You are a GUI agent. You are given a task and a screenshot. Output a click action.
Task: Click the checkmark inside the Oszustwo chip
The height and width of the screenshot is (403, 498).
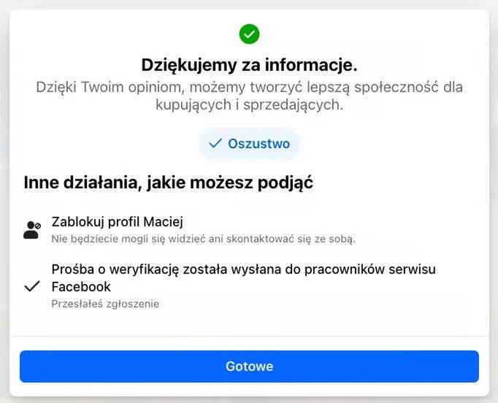pyautogui.click(x=215, y=144)
